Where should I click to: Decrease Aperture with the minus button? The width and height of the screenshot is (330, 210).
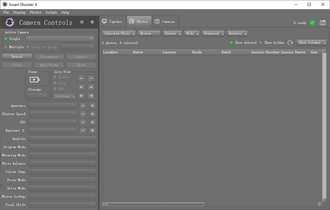[83, 106]
